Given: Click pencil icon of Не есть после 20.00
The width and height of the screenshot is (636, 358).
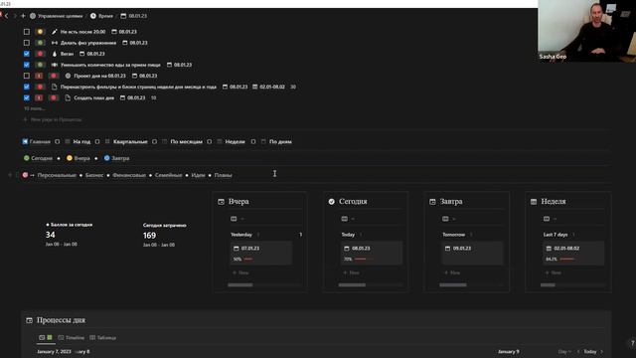Looking at the screenshot, I should click(55, 32).
